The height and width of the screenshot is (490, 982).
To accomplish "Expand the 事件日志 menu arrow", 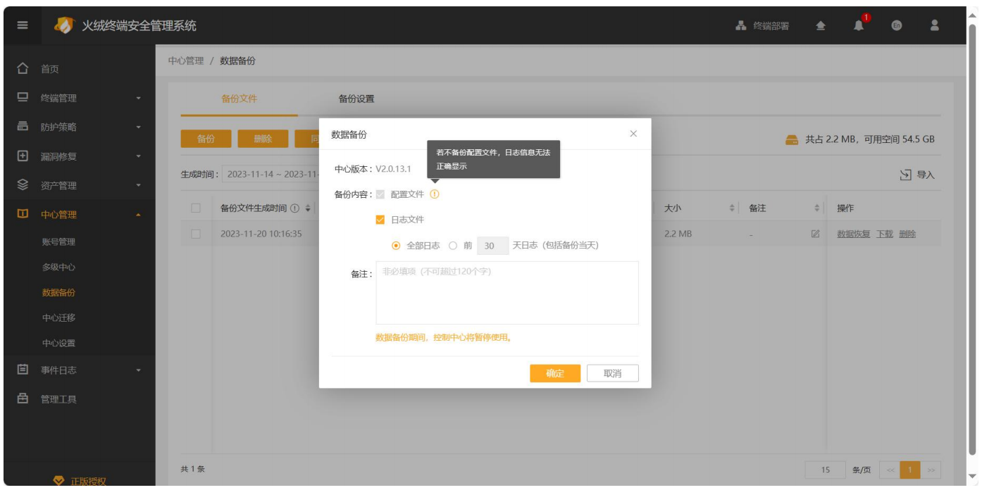I will click(x=139, y=370).
